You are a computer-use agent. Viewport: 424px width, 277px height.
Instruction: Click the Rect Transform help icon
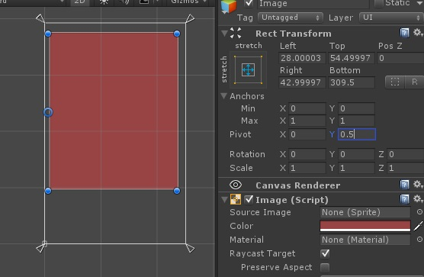click(x=404, y=33)
